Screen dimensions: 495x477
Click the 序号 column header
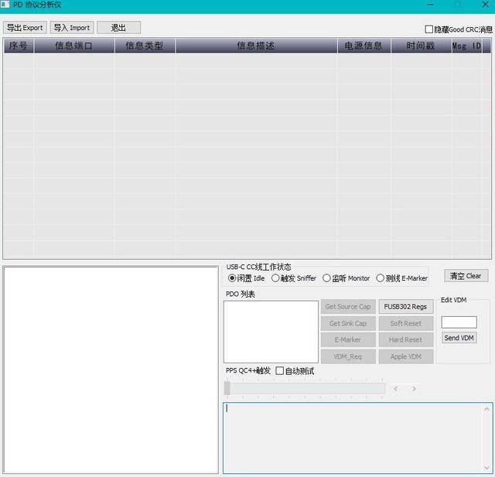(19, 46)
